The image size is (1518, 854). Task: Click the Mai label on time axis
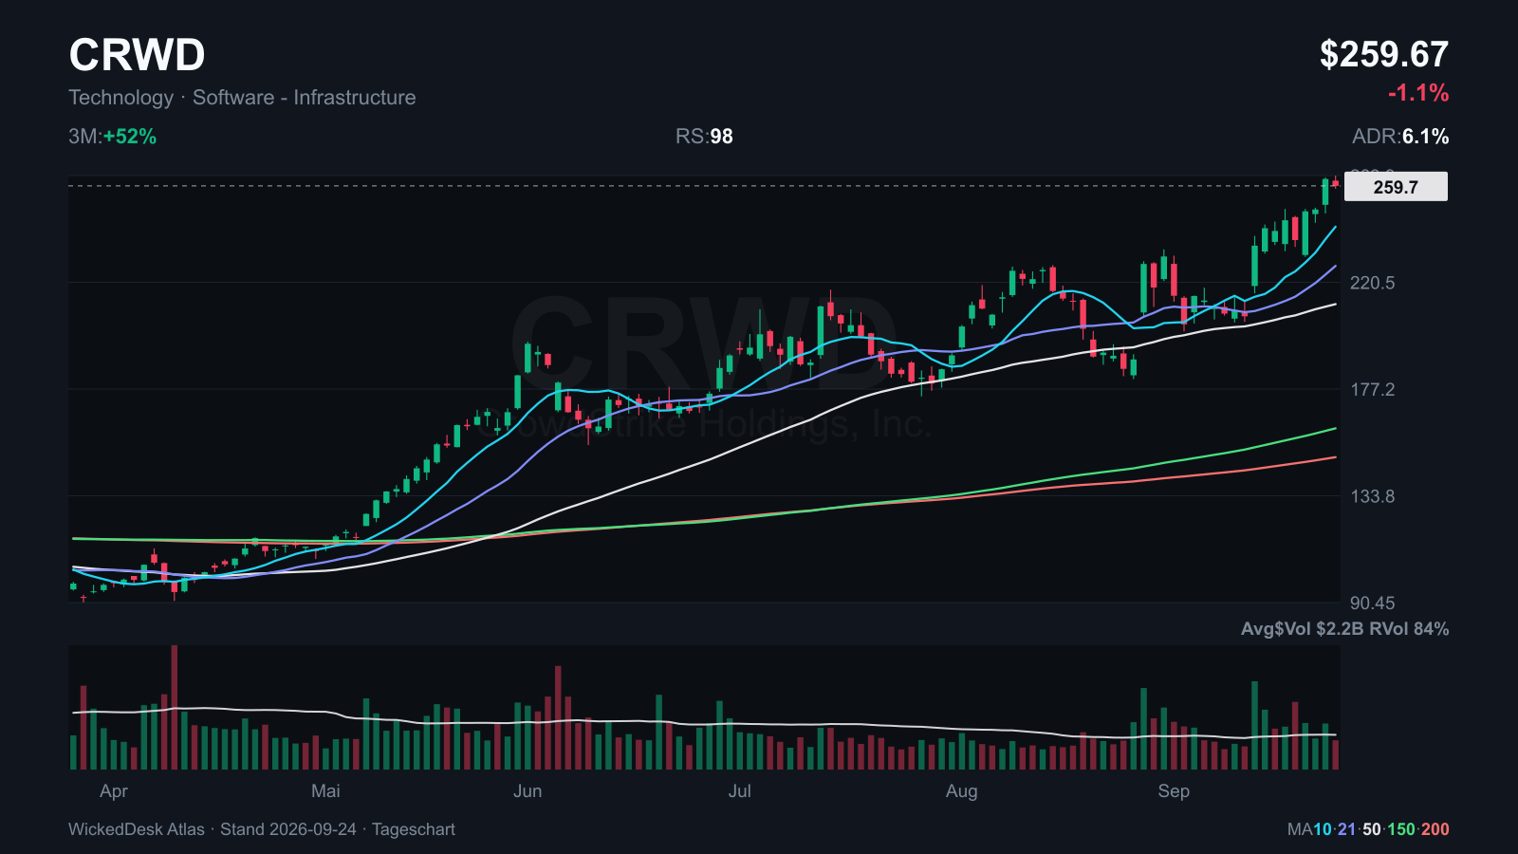(325, 791)
